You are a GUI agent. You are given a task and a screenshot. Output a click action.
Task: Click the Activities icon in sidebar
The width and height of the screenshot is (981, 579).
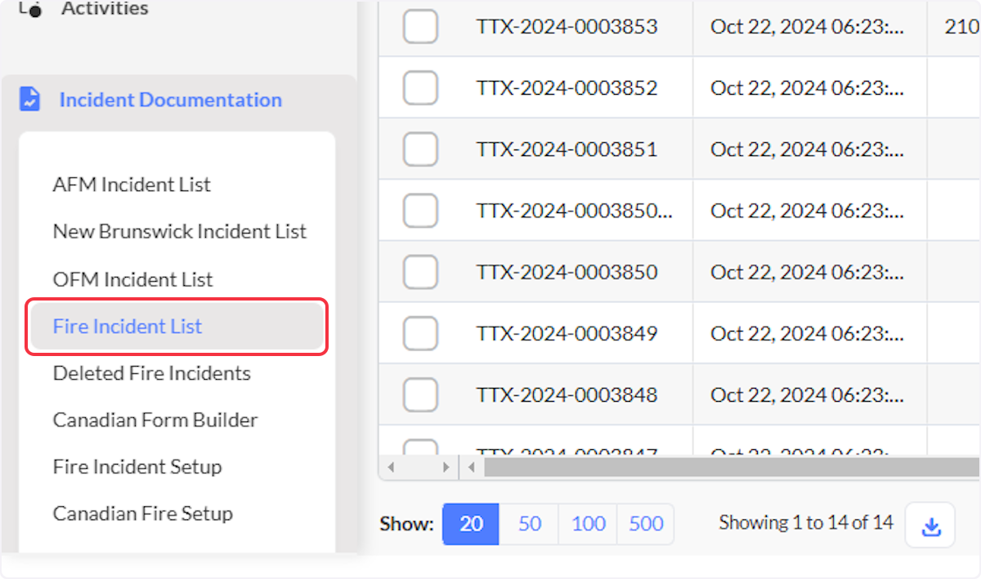point(29,9)
